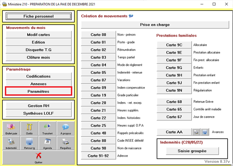The width and height of the screenshot is (233, 166).
Task: Open the Agenda calendar icon
Action: point(47,143)
